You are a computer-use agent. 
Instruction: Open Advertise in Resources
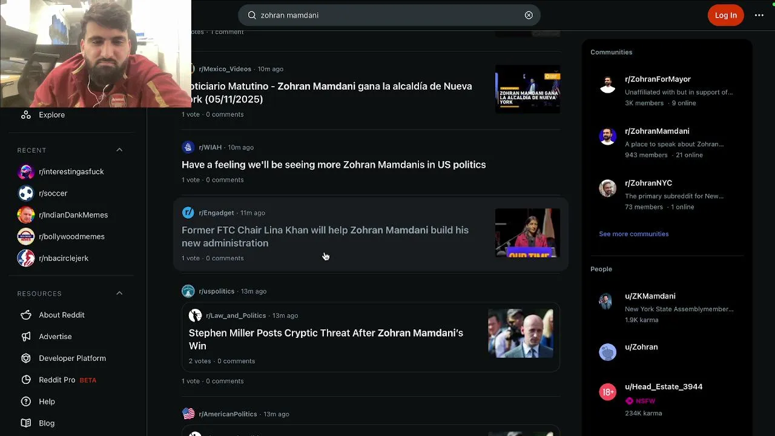pyautogui.click(x=55, y=337)
